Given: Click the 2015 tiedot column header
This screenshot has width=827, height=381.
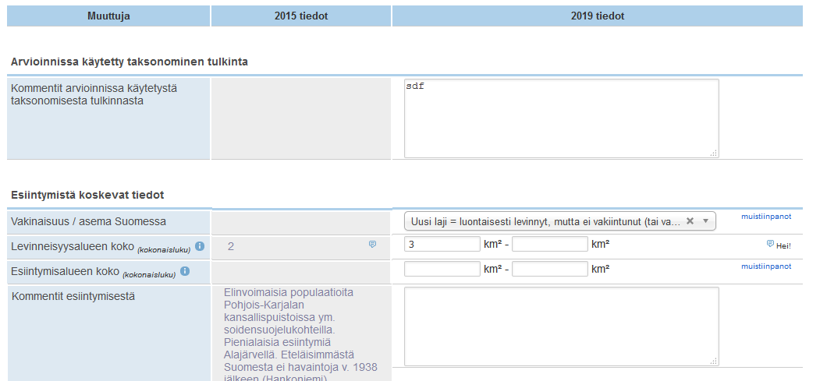Looking at the screenshot, I should (301, 16).
